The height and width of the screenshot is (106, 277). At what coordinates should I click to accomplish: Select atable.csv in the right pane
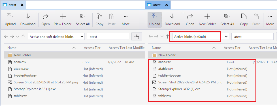click(213, 69)
